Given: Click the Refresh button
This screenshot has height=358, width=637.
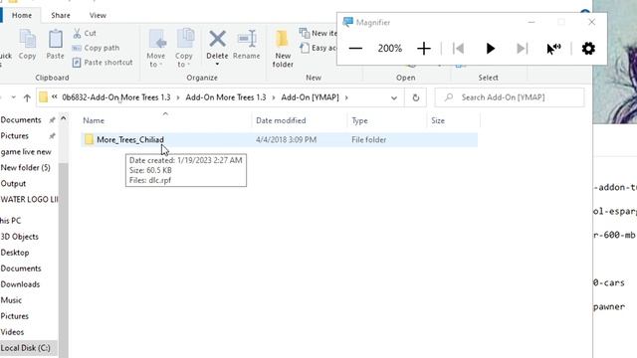Looking at the screenshot, I should tap(416, 97).
